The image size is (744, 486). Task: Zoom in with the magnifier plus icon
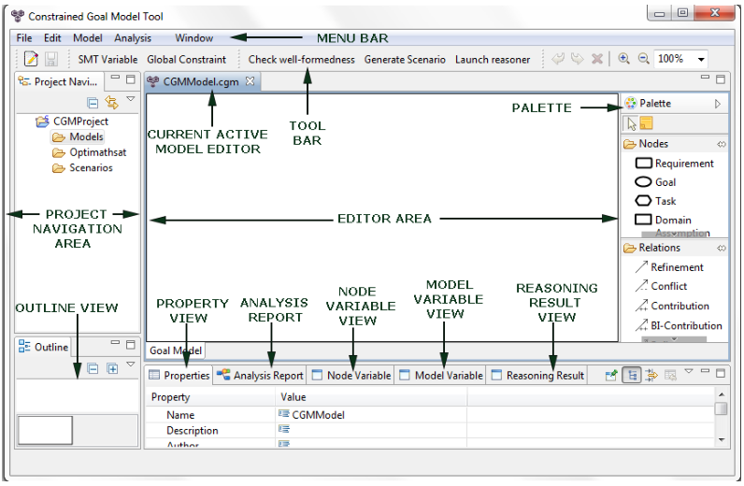(623, 59)
